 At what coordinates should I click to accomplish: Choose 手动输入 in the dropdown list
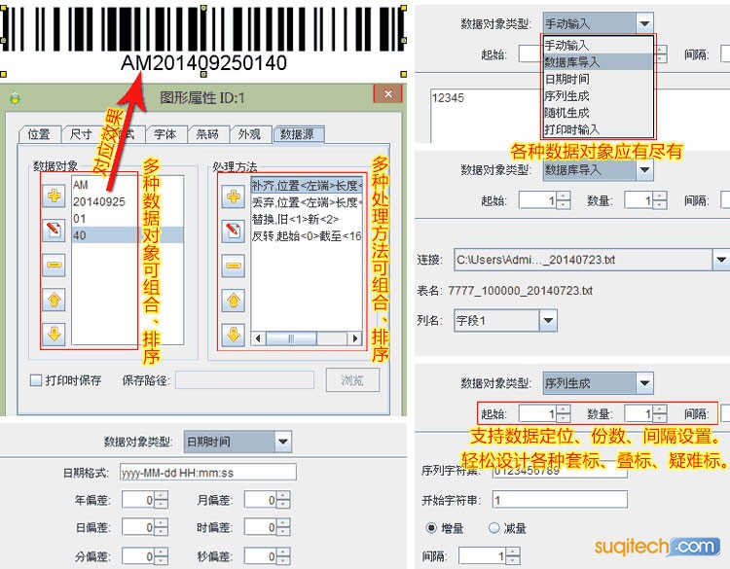(x=599, y=45)
